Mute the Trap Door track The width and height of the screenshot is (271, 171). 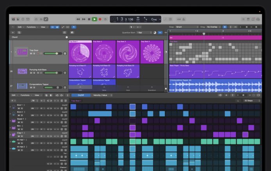click(30, 54)
